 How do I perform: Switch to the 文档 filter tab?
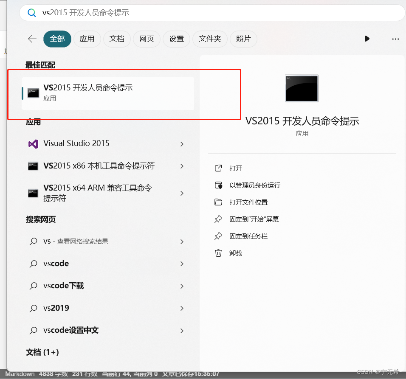click(117, 39)
